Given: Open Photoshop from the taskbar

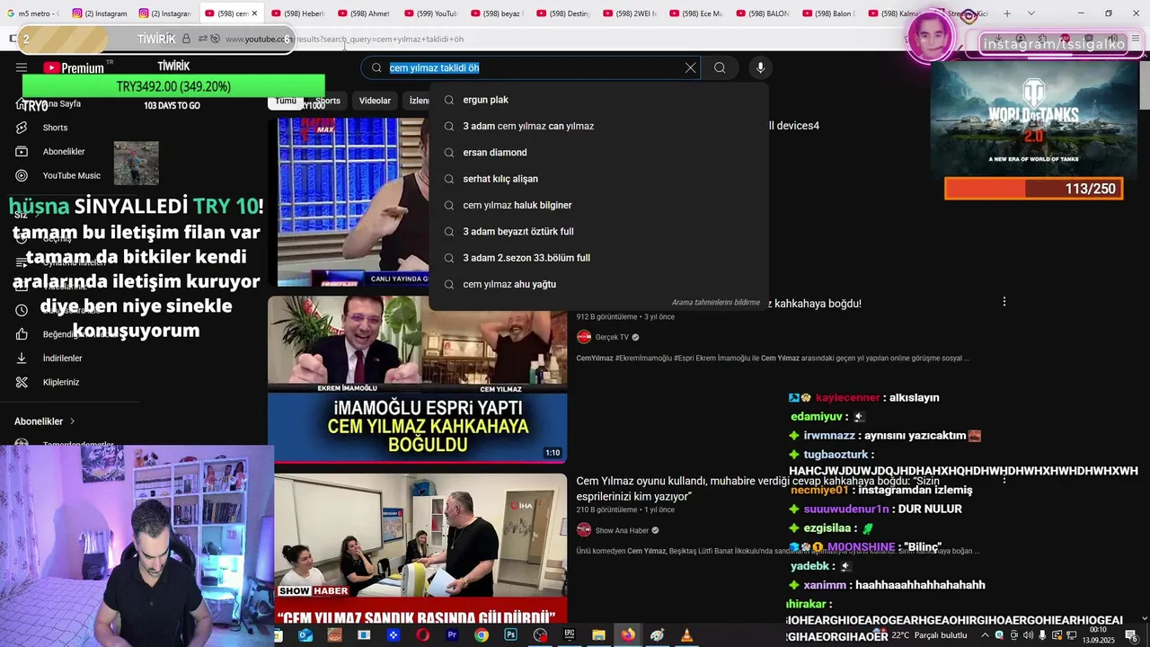Looking at the screenshot, I should point(510,635).
